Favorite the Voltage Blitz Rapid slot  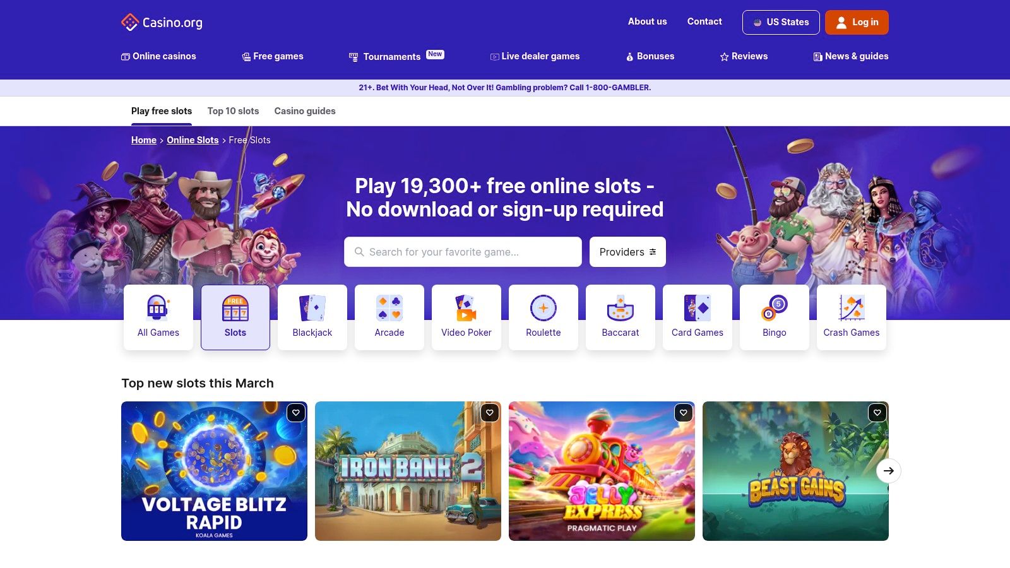coord(297,412)
